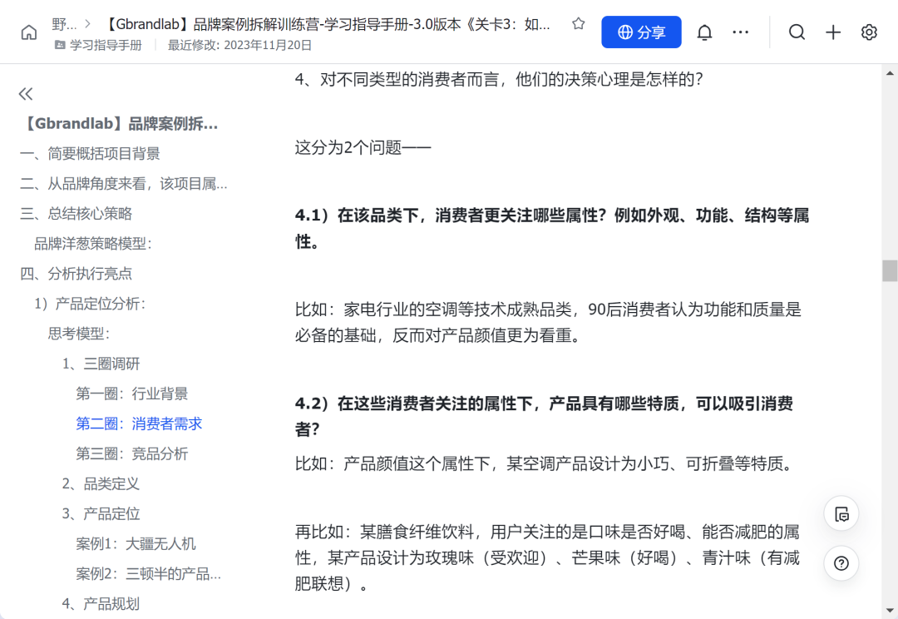Open the search icon in the top bar
This screenshot has height=619, width=898.
(797, 32)
